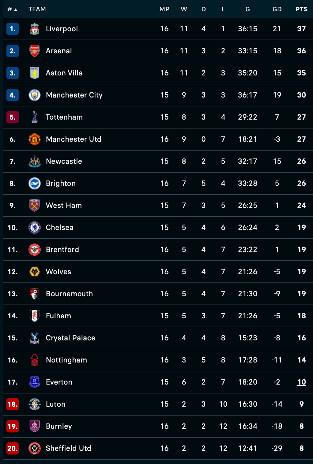The width and height of the screenshot is (313, 464).
Task: Click the Liverpool club crest icon
Action: pos(35,29)
